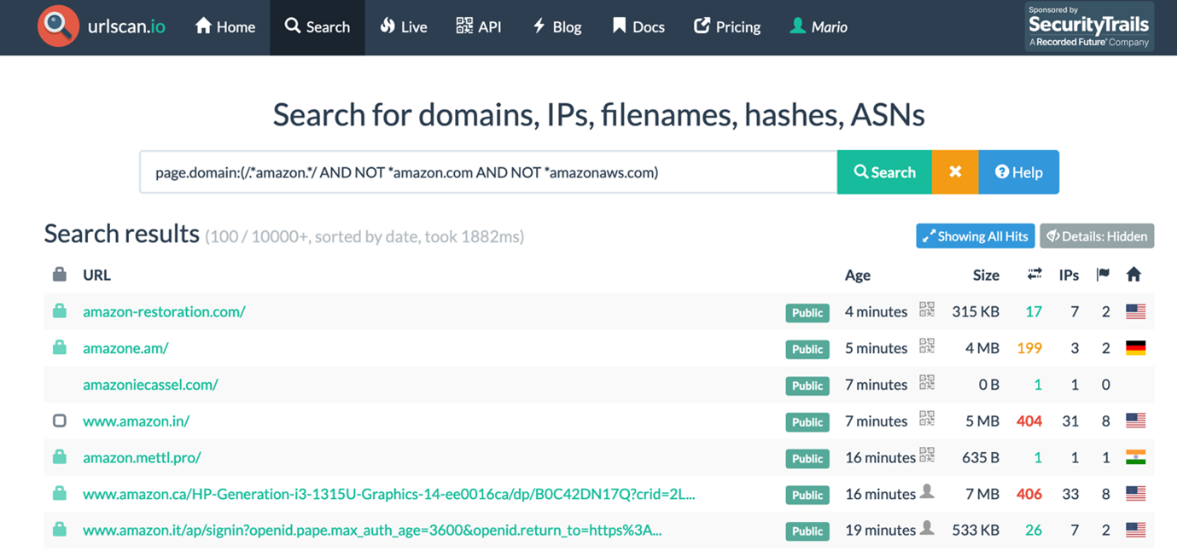The height and width of the screenshot is (551, 1177).
Task: Click the Public badge on amazone.am row
Action: click(807, 349)
